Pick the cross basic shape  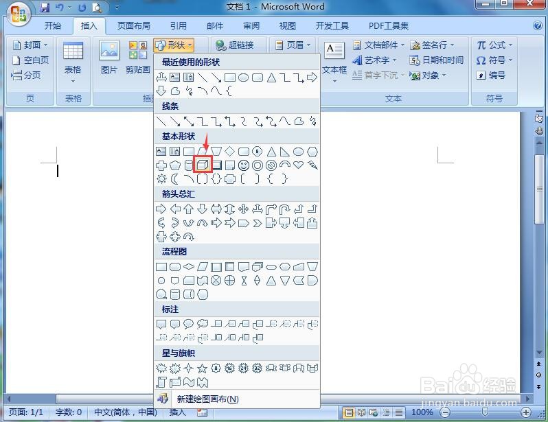pyautogui.click(x=161, y=165)
